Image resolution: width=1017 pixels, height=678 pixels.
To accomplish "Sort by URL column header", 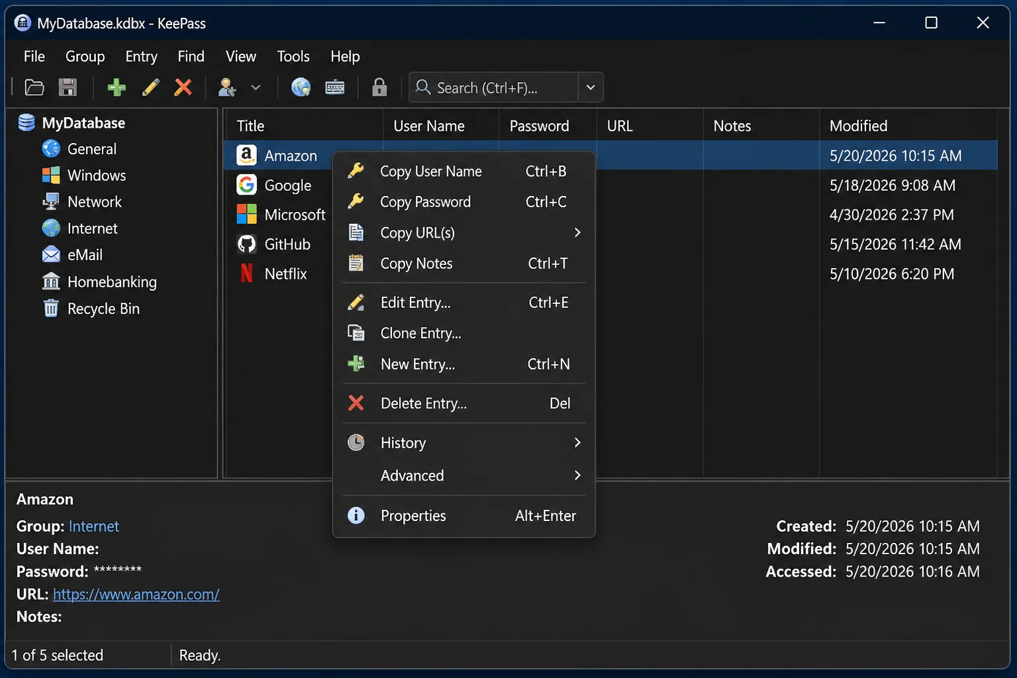I will 650,126.
